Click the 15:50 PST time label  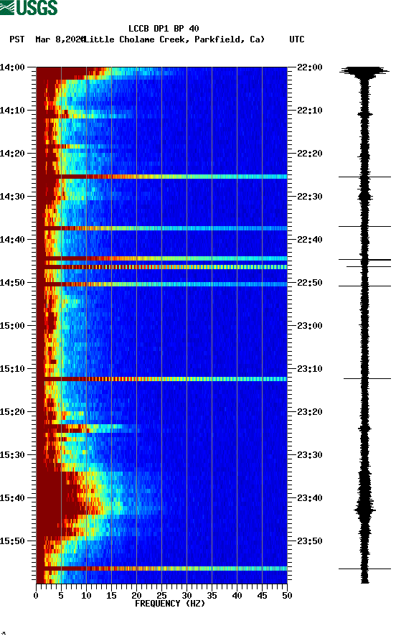[x=12, y=541]
